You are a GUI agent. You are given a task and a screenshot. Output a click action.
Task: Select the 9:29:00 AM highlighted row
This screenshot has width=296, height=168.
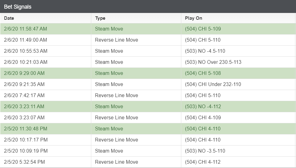coord(148,73)
